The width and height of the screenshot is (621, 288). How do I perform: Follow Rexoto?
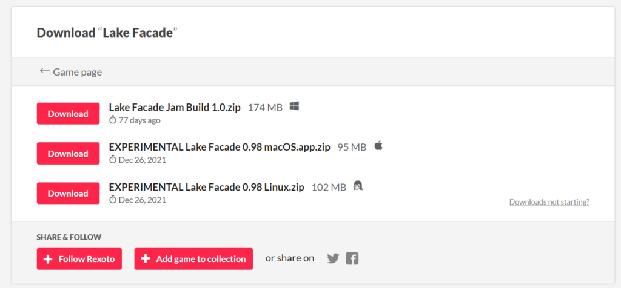[x=79, y=259]
